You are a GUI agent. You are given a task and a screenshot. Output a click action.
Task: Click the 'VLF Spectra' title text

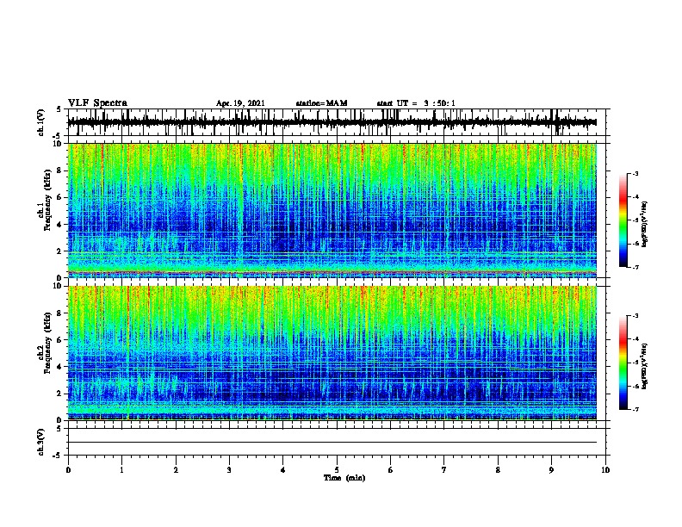(97, 103)
